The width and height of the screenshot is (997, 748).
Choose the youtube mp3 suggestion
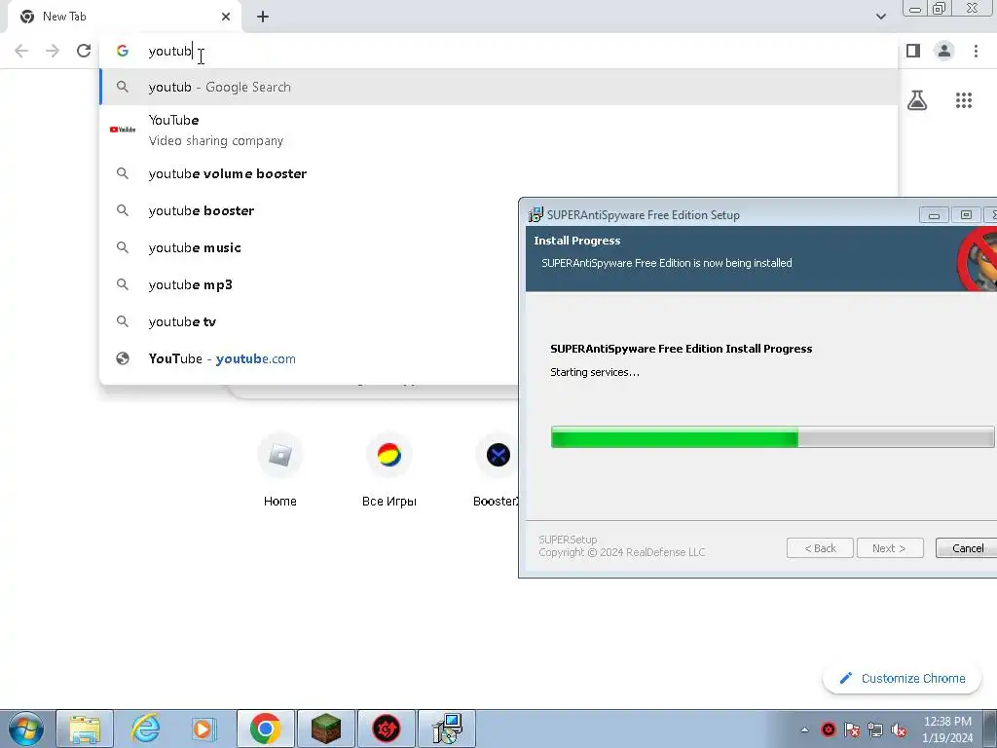click(x=310, y=284)
